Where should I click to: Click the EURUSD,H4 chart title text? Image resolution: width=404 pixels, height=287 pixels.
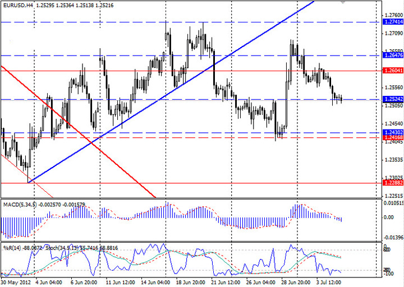18,4
